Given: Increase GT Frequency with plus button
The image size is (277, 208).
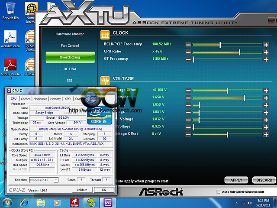Looking at the screenshot, I should click(266, 59).
